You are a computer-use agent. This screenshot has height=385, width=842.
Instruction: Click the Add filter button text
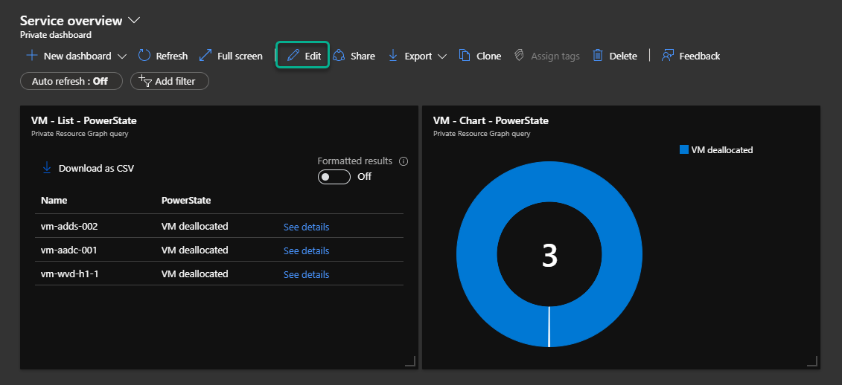pos(175,82)
